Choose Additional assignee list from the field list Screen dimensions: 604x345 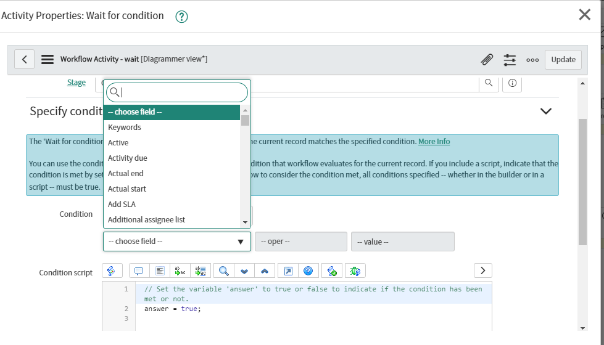tap(172, 219)
